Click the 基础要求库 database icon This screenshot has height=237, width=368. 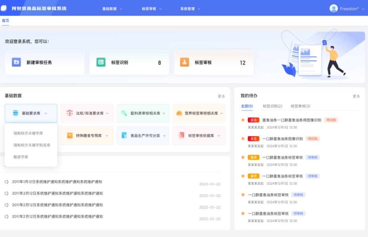(15, 113)
